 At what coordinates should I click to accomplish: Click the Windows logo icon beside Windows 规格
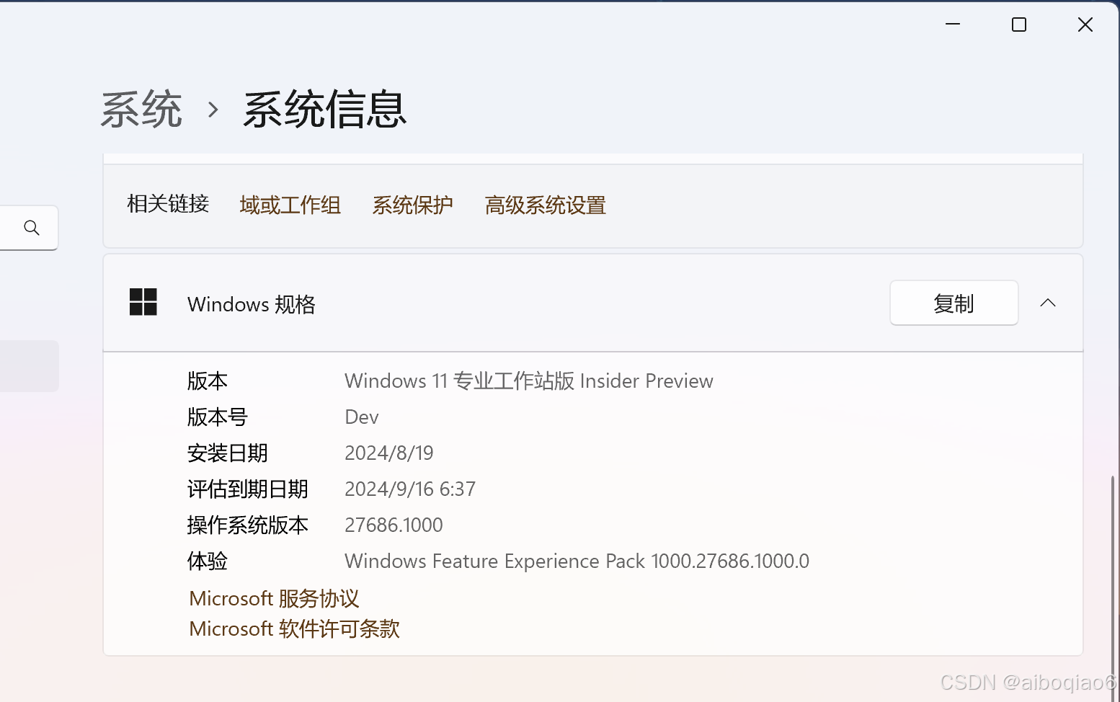(143, 302)
